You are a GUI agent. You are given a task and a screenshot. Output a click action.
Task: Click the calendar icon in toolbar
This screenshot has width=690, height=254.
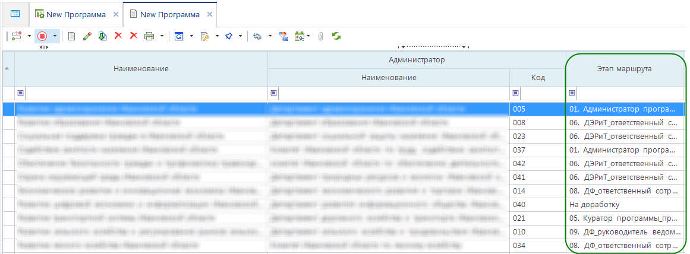click(x=300, y=36)
